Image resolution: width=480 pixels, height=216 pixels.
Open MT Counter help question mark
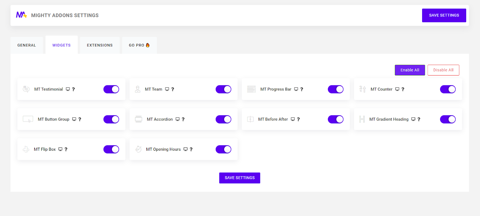click(x=403, y=89)
